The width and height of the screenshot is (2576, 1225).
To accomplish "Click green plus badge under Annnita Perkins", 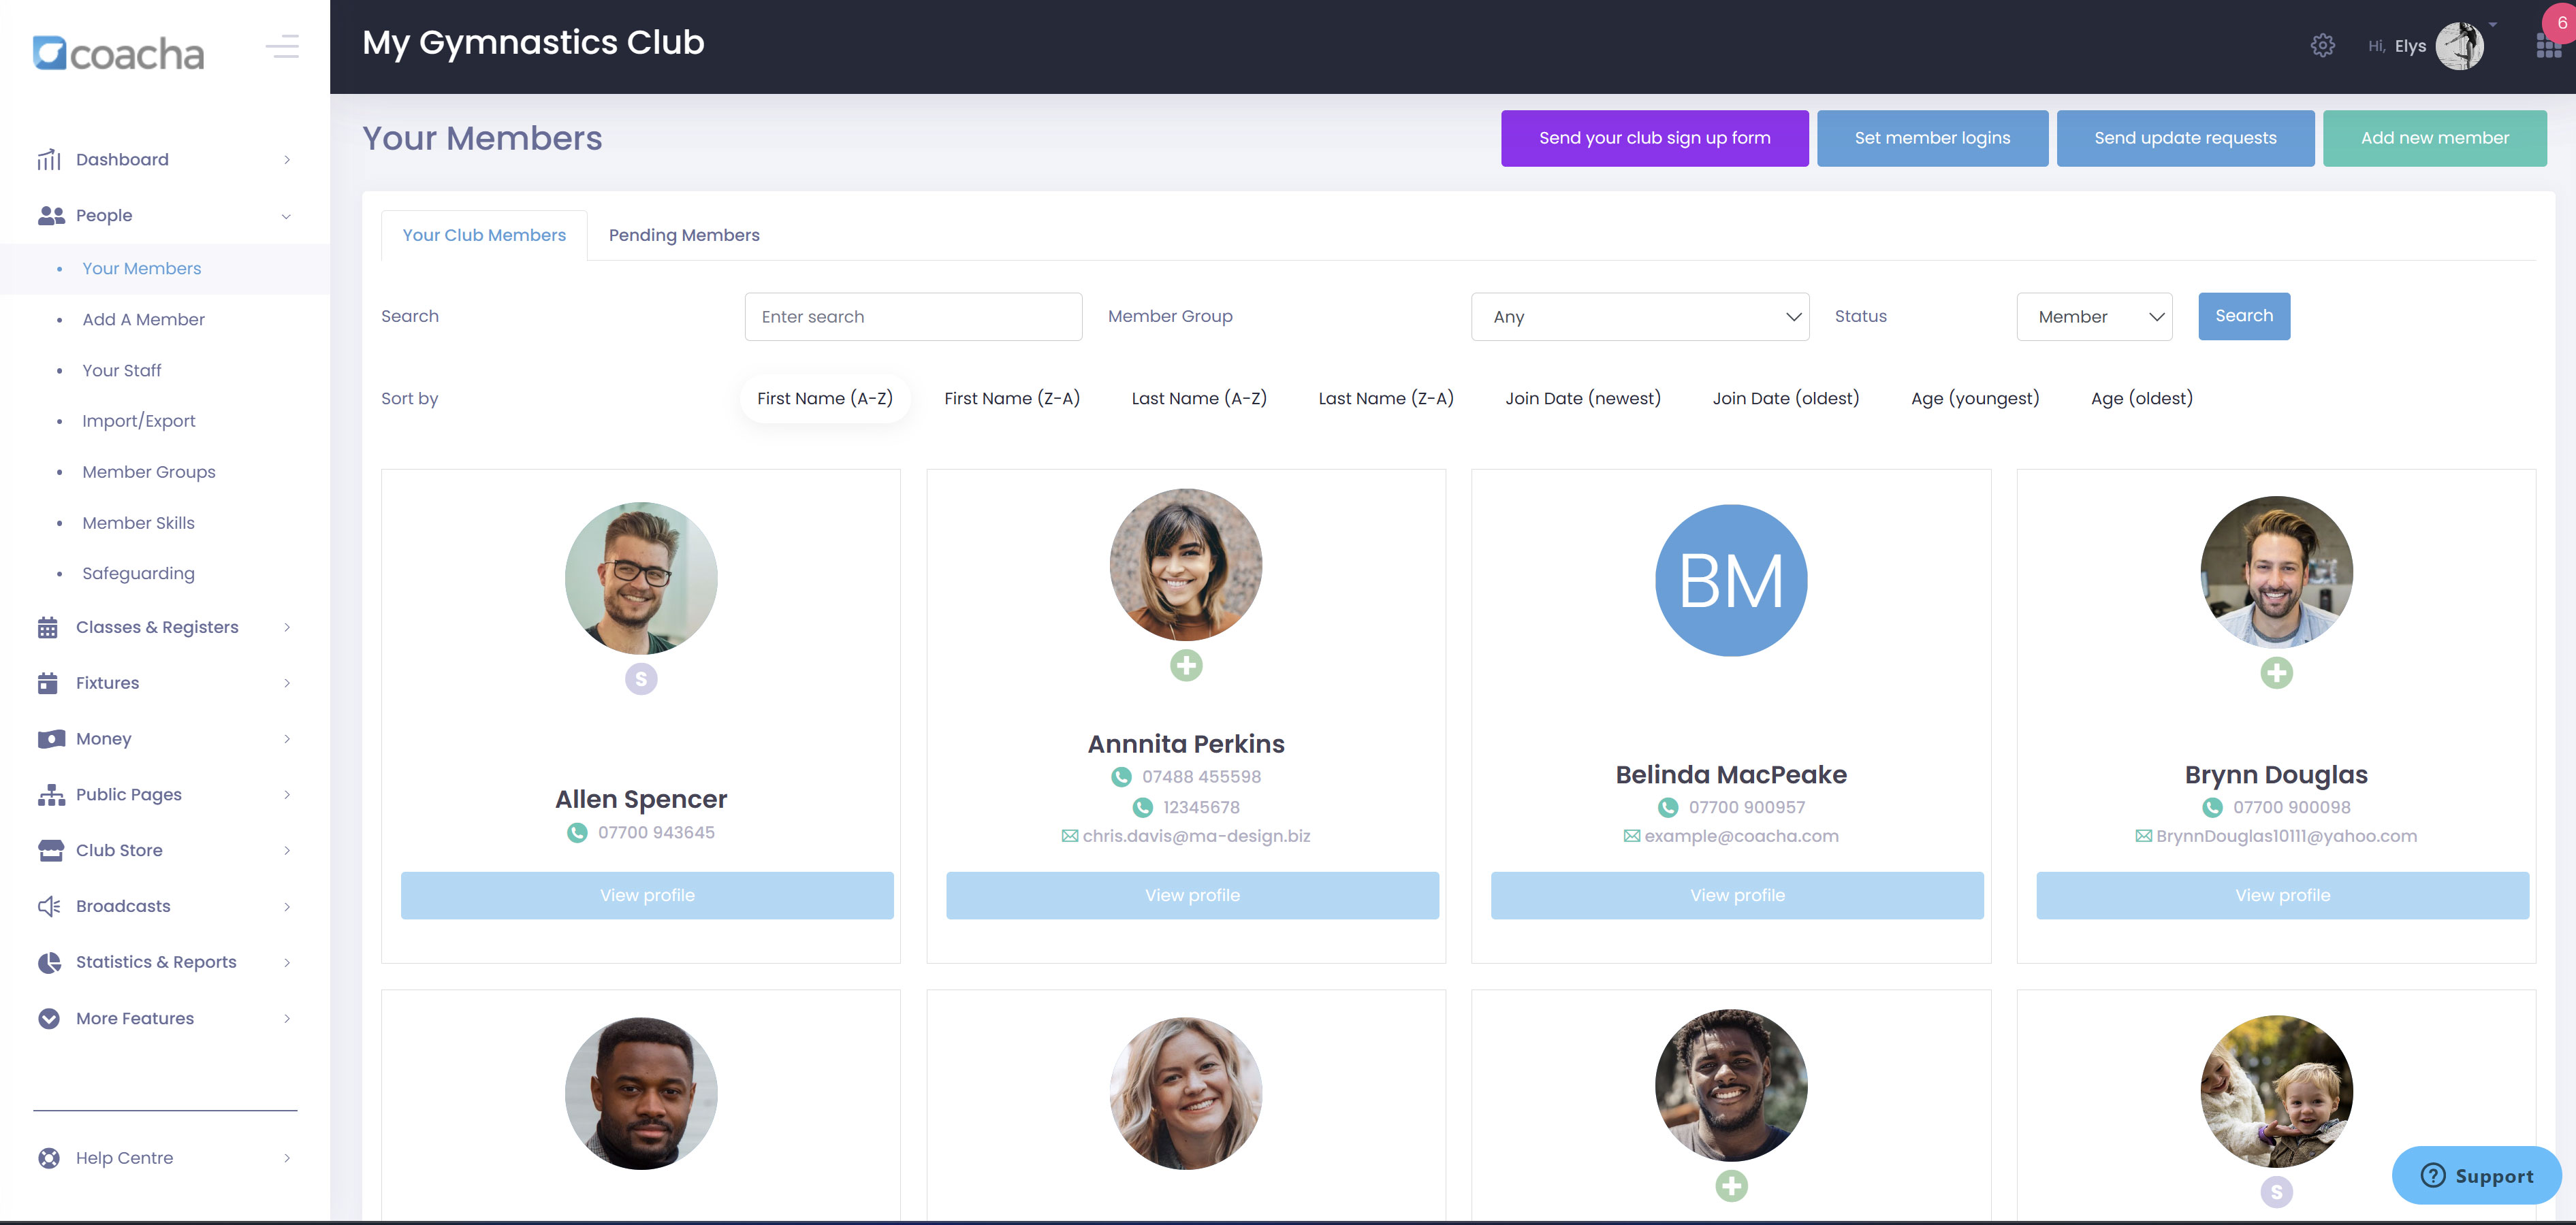I will coord(1186,666).
